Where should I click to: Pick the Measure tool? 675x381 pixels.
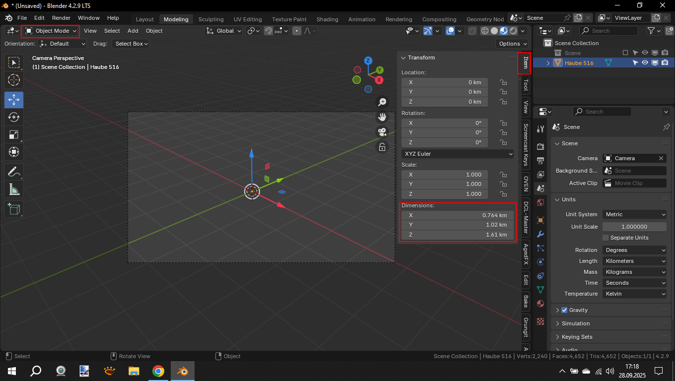point(14,190)
